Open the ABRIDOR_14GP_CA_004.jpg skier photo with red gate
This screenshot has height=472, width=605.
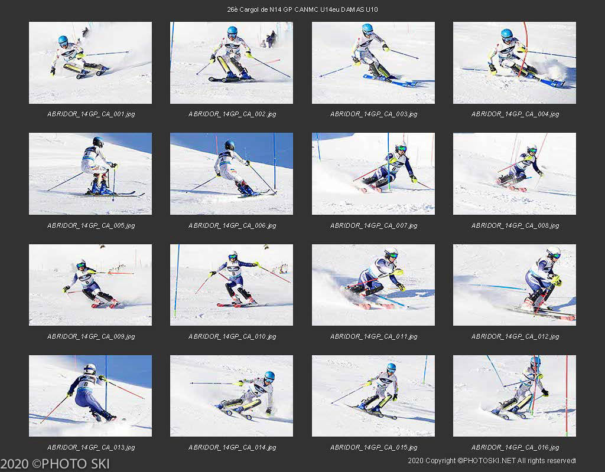[515, 63]
